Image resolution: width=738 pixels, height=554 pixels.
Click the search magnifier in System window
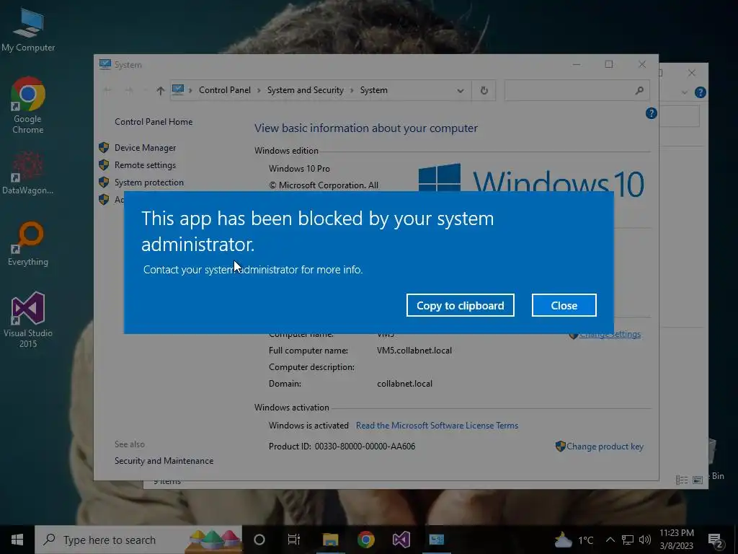(639, 90)
